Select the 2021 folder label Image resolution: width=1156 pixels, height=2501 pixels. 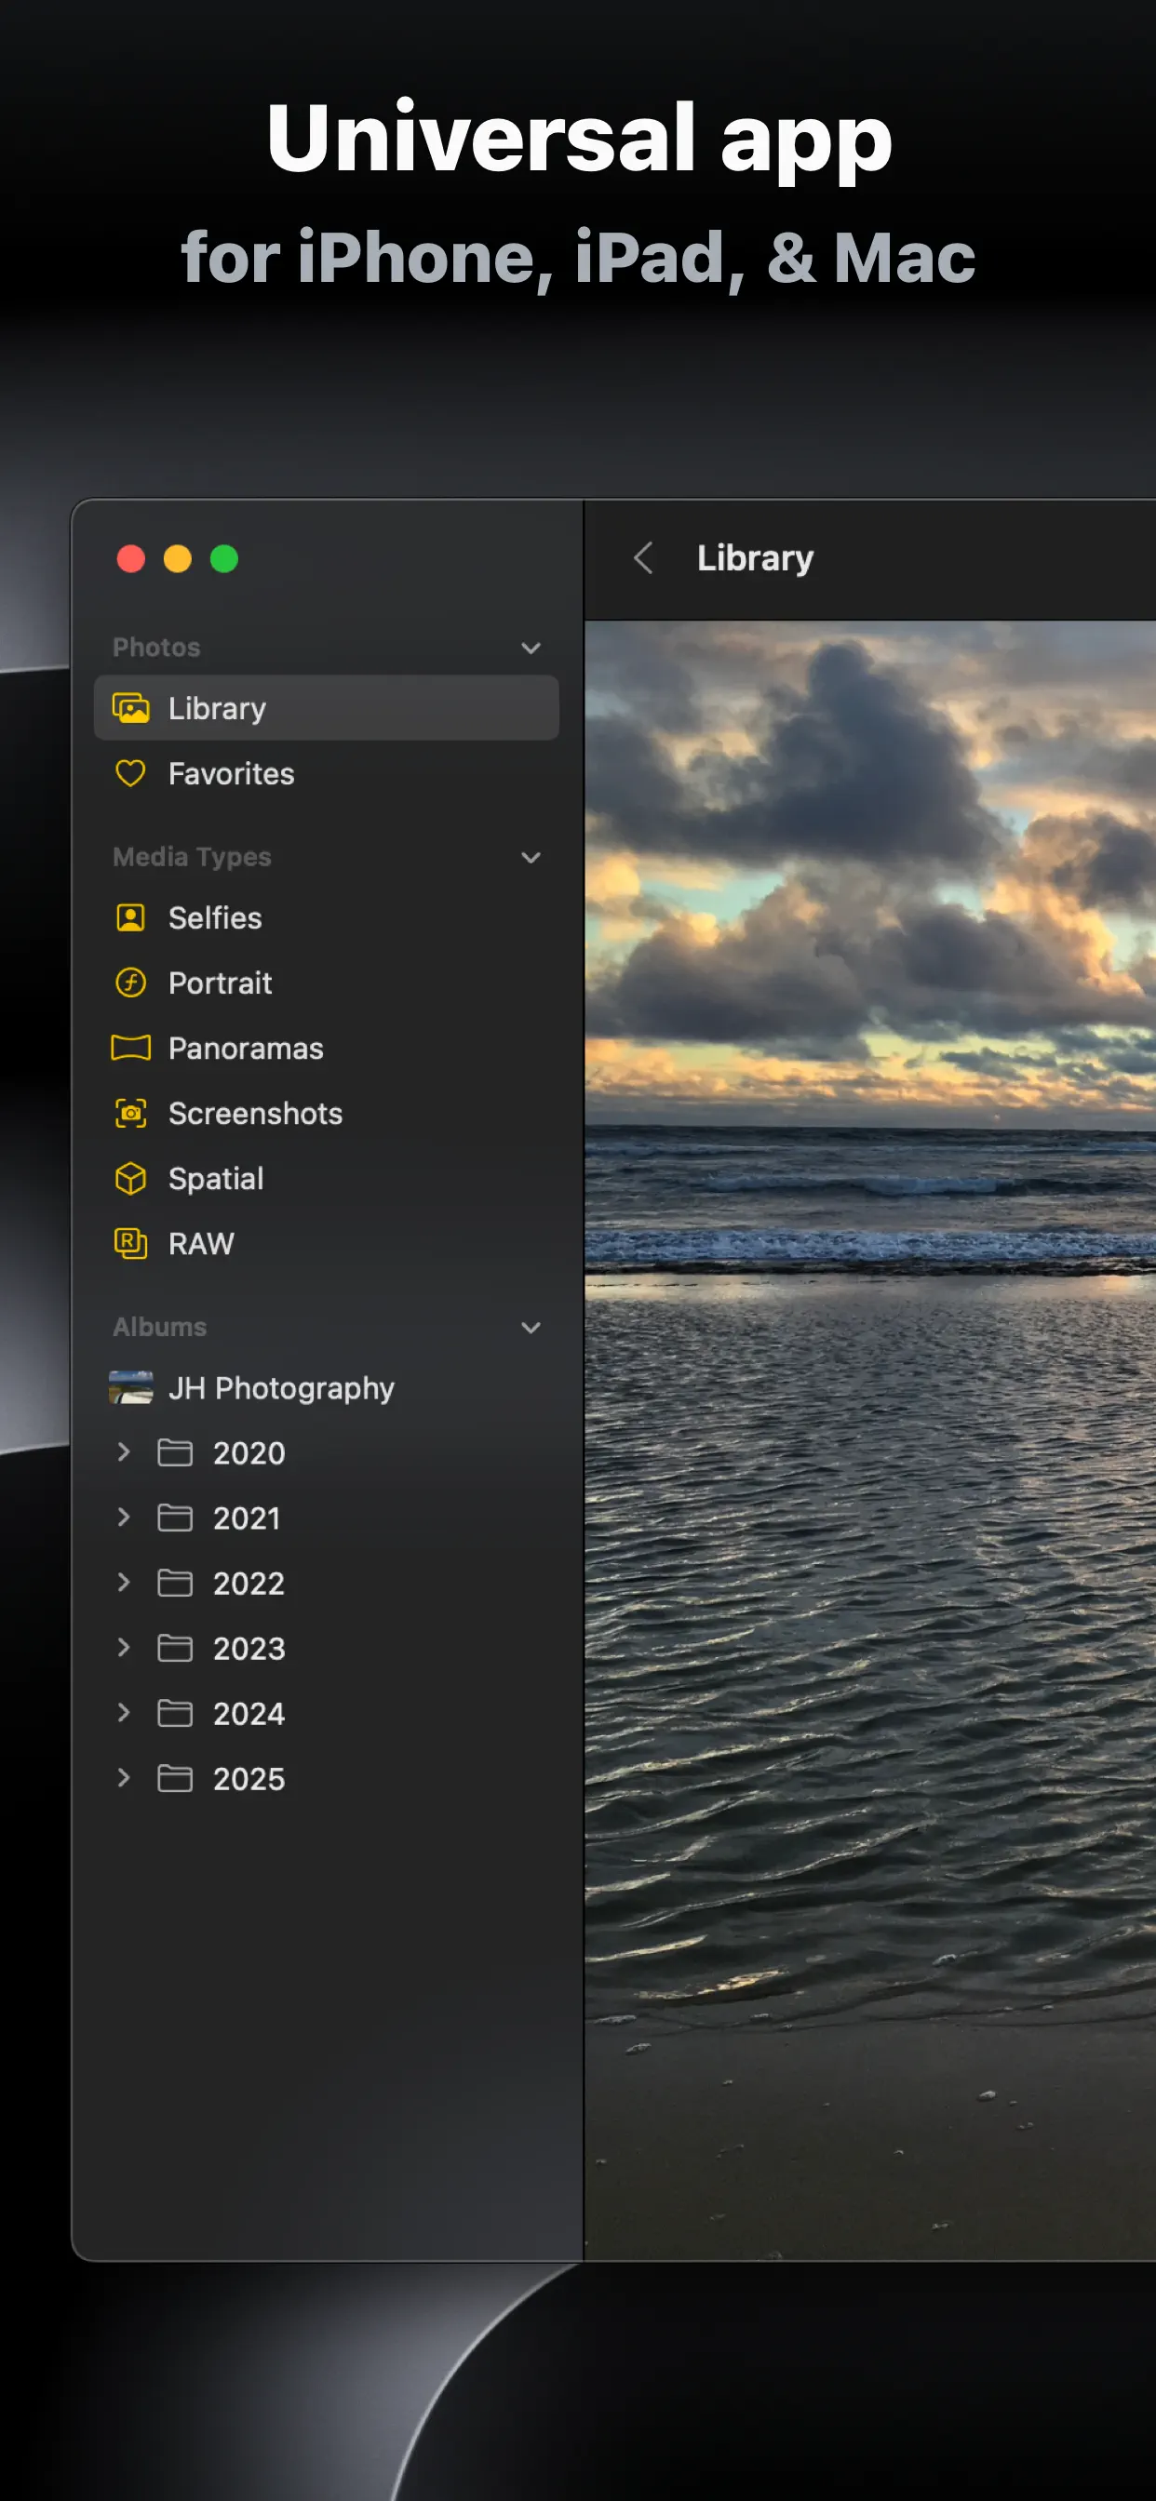(x=247, y=1518)
